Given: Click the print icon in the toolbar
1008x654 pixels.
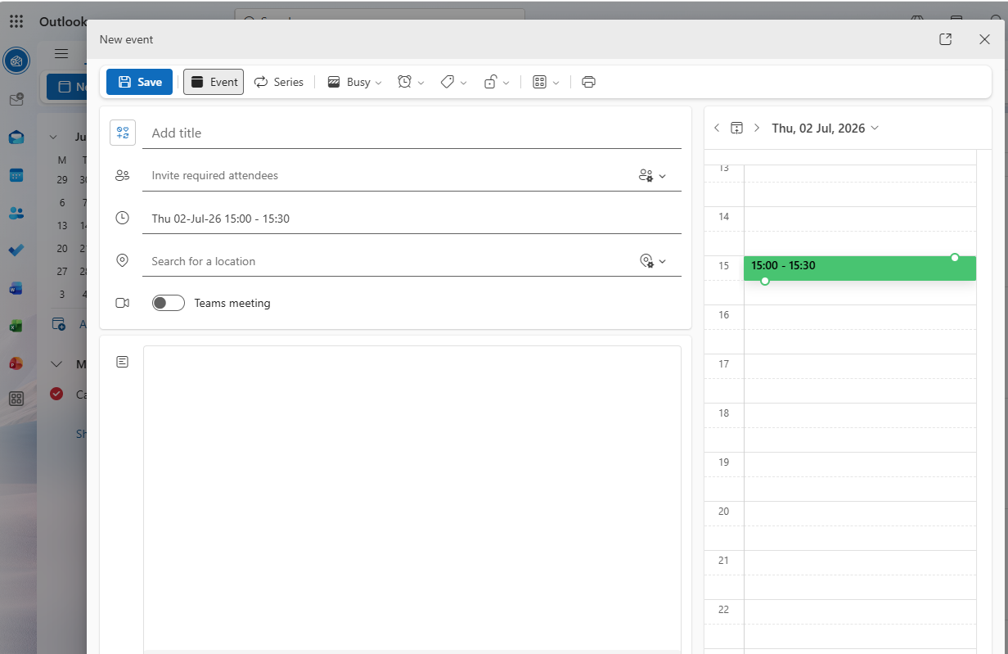Looking at the screenshot, I should [588, 82].
